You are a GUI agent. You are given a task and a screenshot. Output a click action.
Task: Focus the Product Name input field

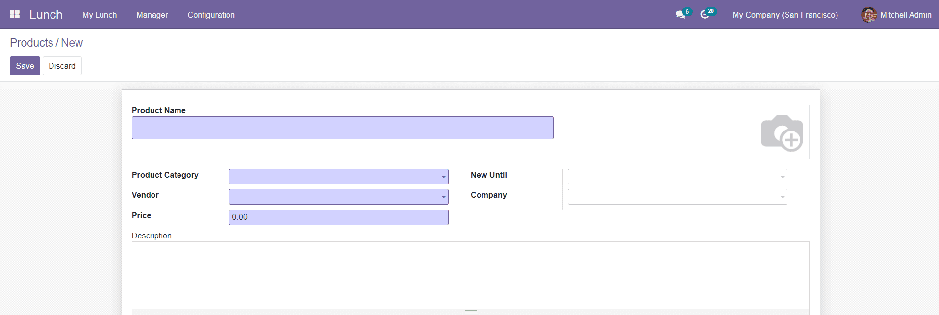[342, 128]
